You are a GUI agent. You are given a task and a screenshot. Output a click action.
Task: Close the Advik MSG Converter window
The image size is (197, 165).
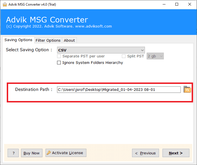tap(190, 4)
